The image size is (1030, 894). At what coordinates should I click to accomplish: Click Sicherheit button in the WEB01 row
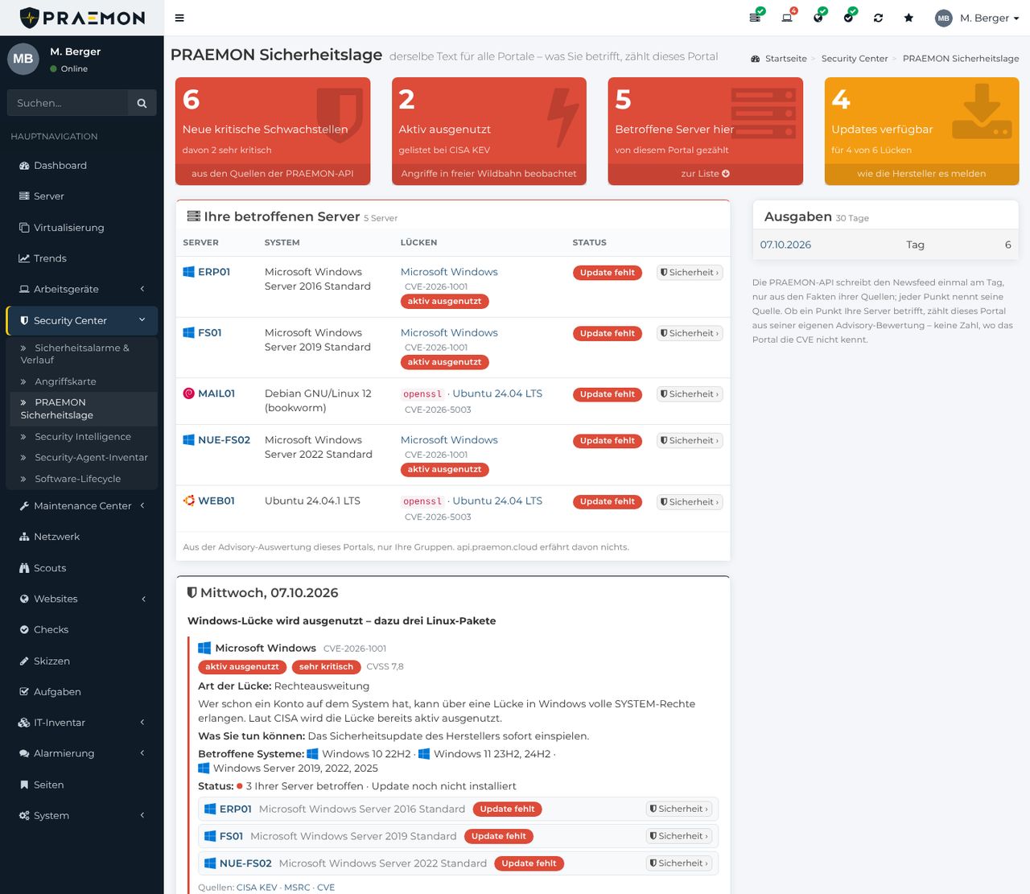[690, 502]
